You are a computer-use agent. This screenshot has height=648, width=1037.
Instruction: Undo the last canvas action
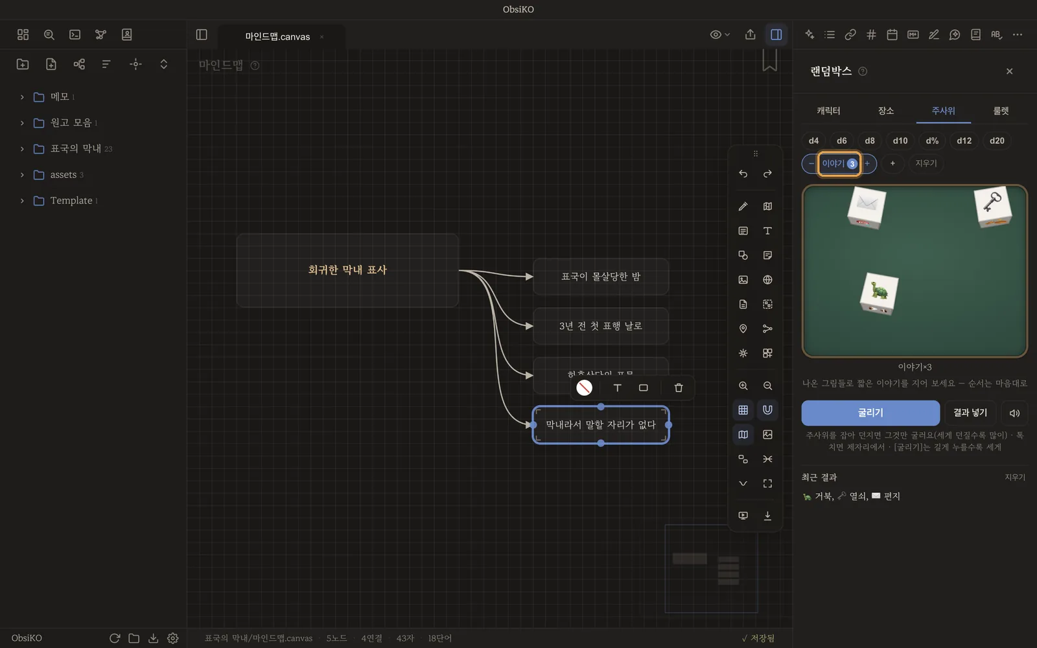[743, 174]
